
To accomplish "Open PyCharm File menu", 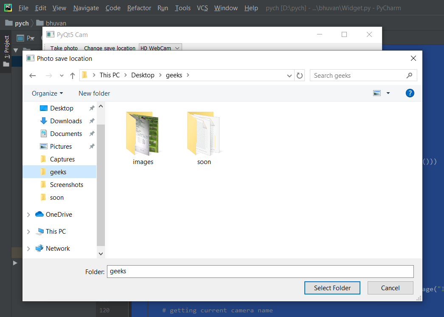I will point(23,8).
